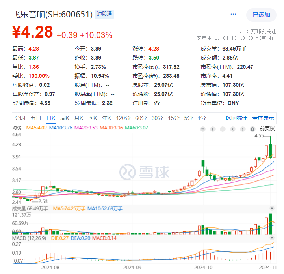
Task: Close the volume indicator panel
Action: tap(272, 208)
